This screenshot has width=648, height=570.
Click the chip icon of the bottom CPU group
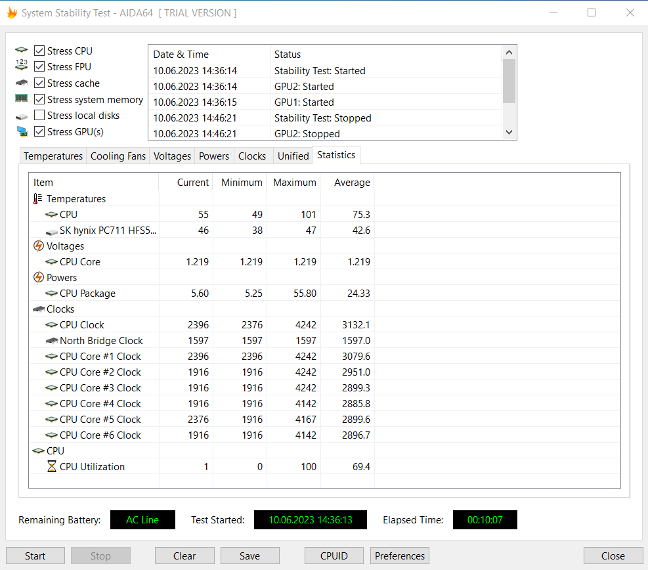(39, 451)
